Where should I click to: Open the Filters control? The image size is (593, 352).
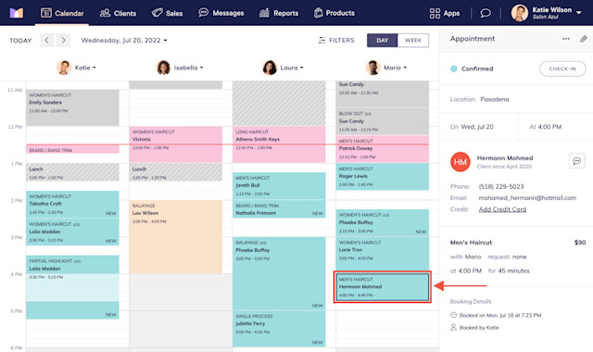click(x=336, y=40)
